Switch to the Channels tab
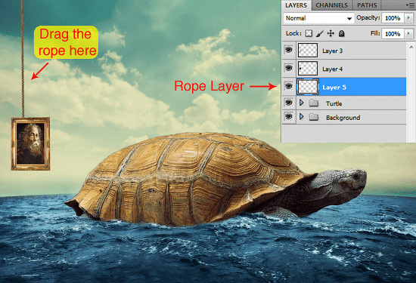 coord(331,5)
